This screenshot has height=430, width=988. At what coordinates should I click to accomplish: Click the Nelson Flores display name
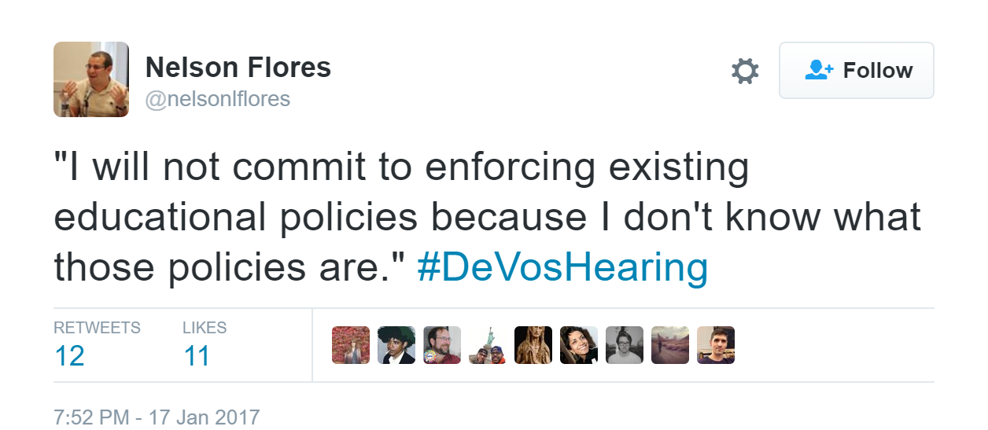(238, 68)
